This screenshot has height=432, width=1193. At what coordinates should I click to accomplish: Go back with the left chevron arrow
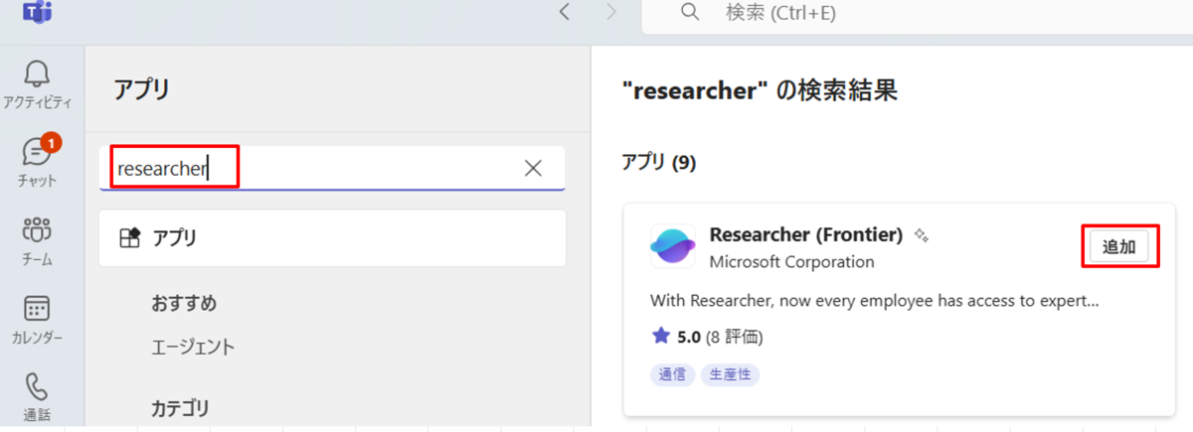click(565, 13)
